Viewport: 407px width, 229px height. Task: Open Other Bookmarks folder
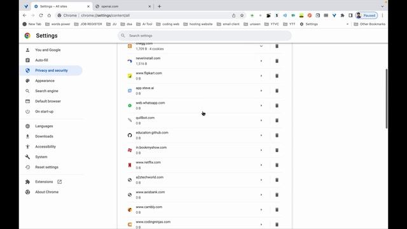pyautogui.click(x=369, y=24)
